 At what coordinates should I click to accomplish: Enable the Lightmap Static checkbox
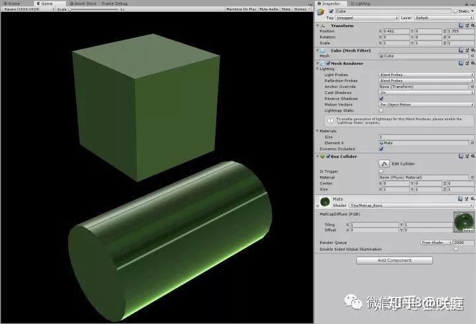[381, 110]
